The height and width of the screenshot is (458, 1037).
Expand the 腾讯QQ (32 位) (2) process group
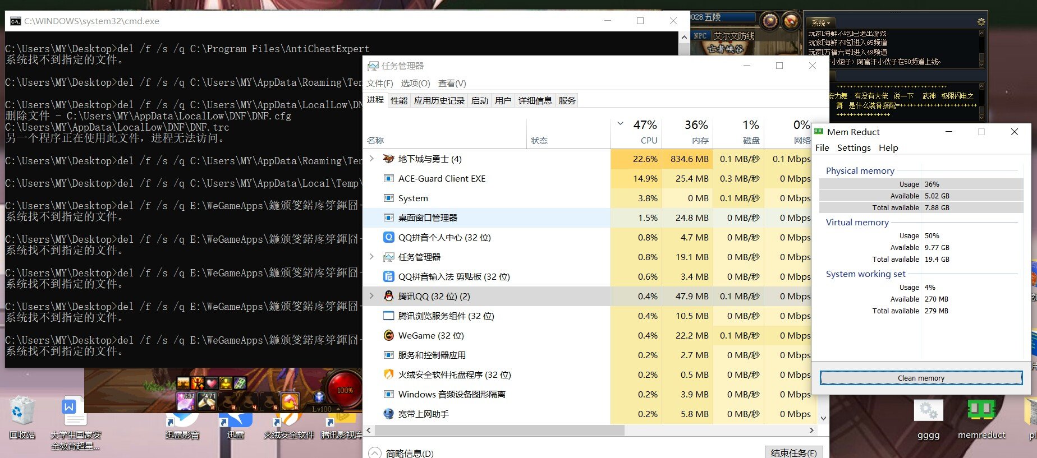[x=371, y=296]
